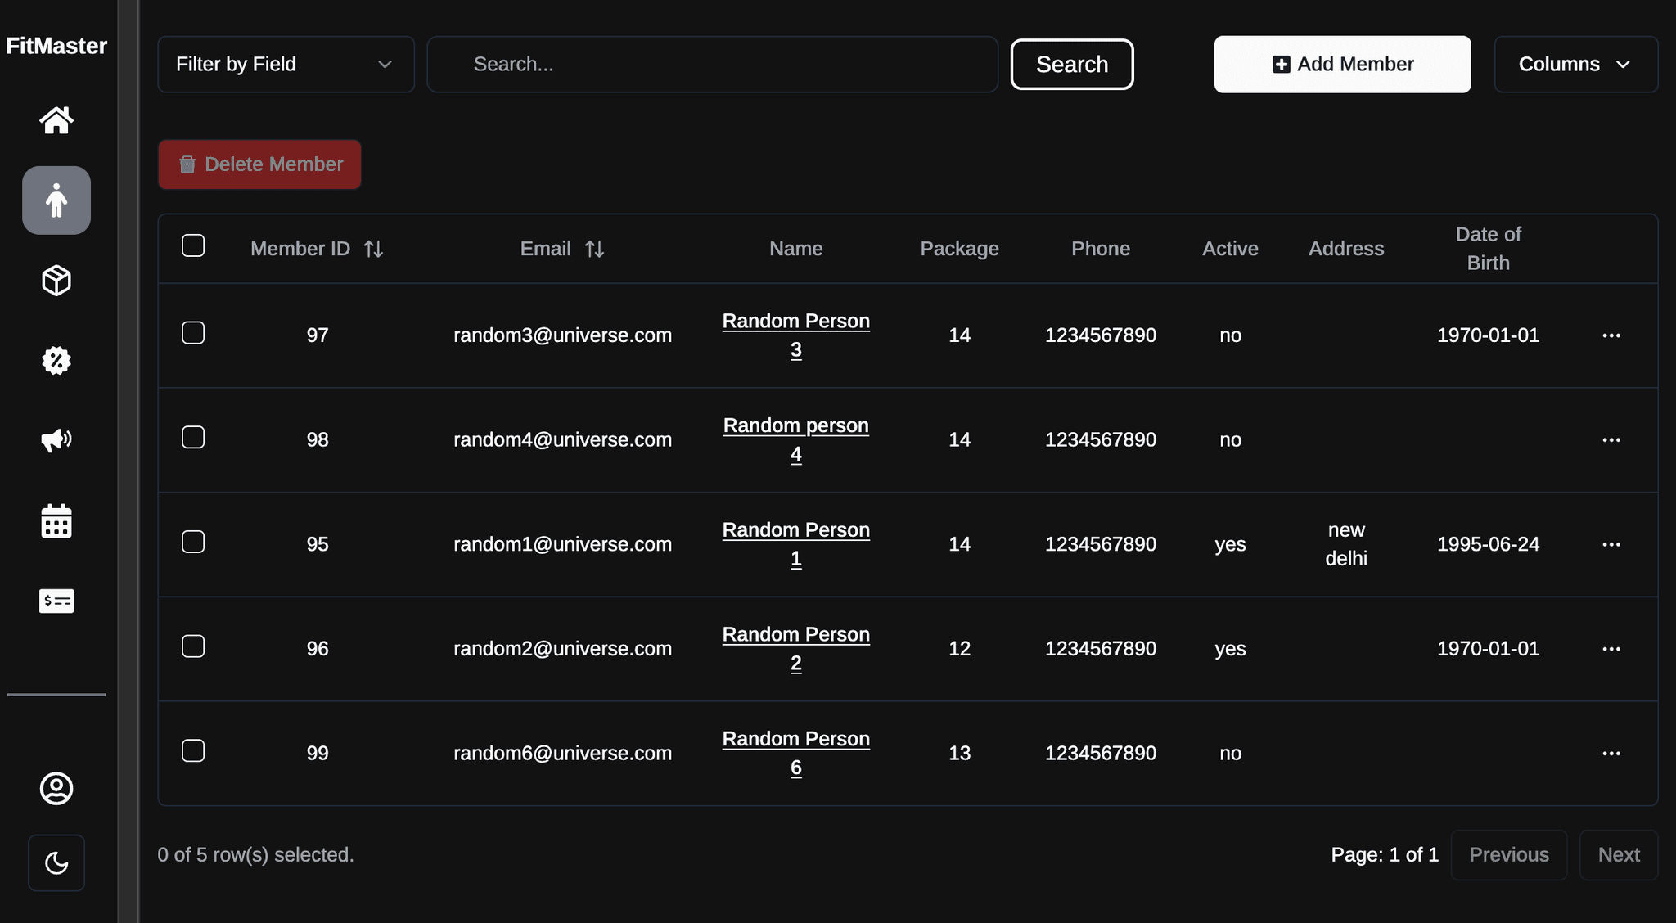
Task: Open the user profile icon
Action: 56,788
